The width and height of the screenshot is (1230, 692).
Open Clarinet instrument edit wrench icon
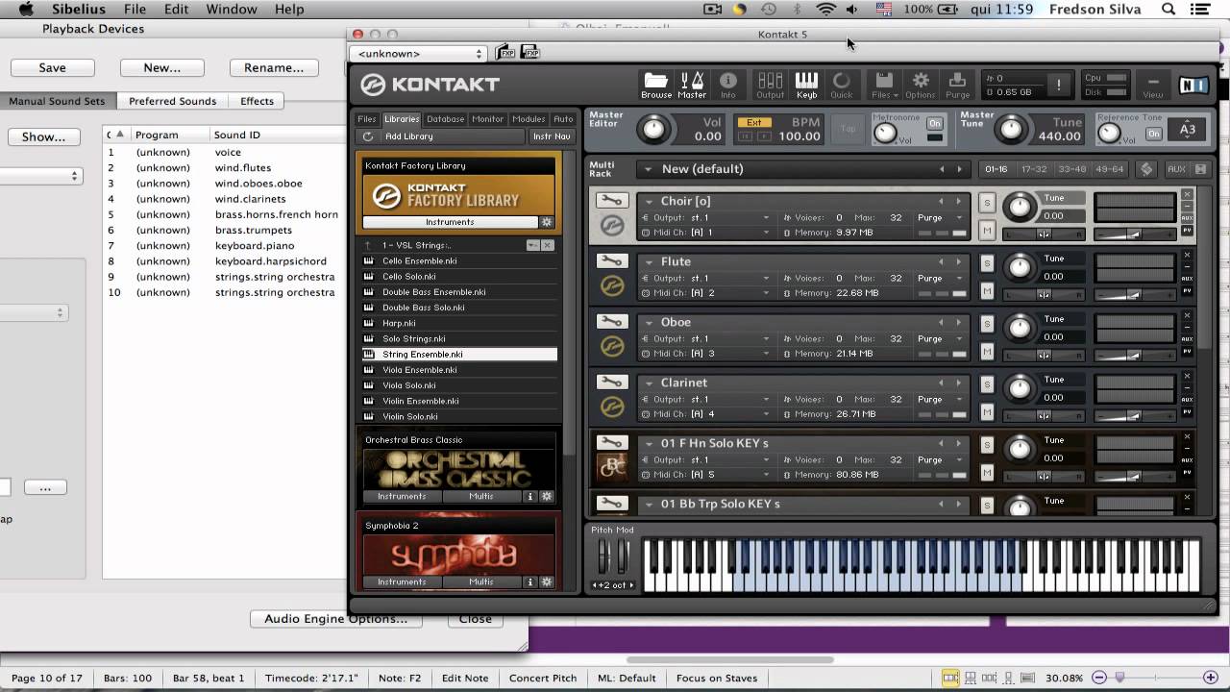[x=611, y=383]
